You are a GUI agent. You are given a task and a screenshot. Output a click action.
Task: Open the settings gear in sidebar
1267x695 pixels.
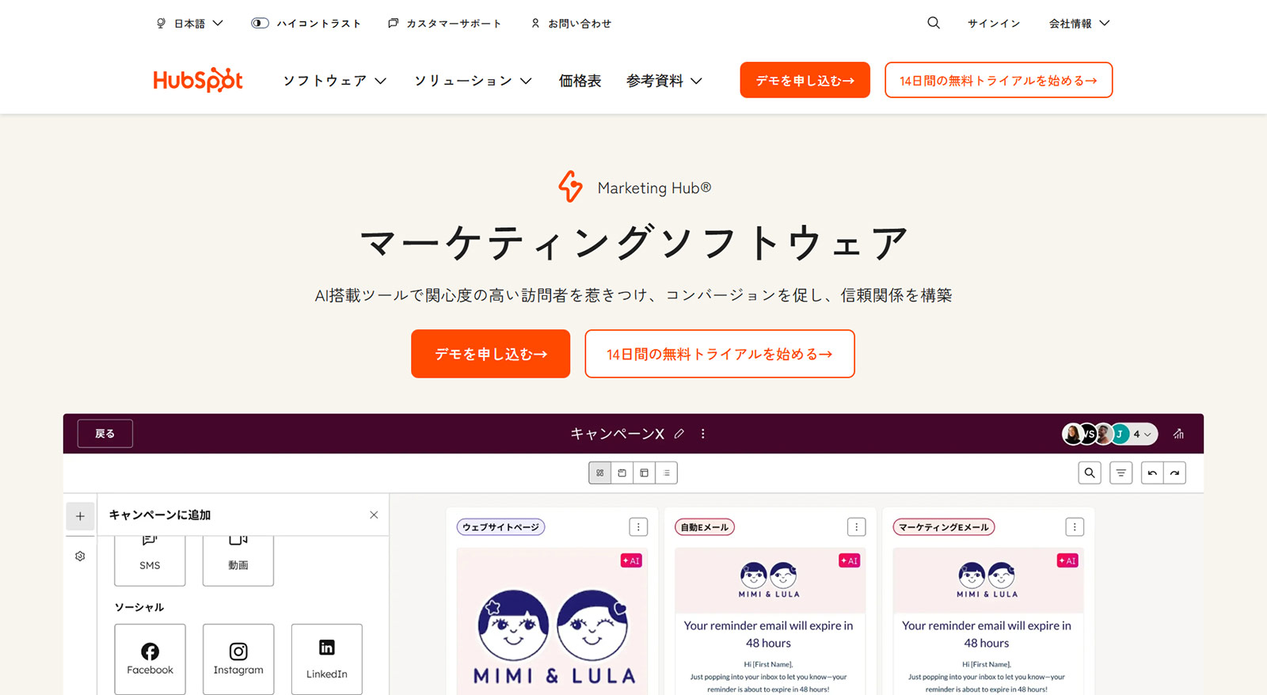tap(80, 556)
